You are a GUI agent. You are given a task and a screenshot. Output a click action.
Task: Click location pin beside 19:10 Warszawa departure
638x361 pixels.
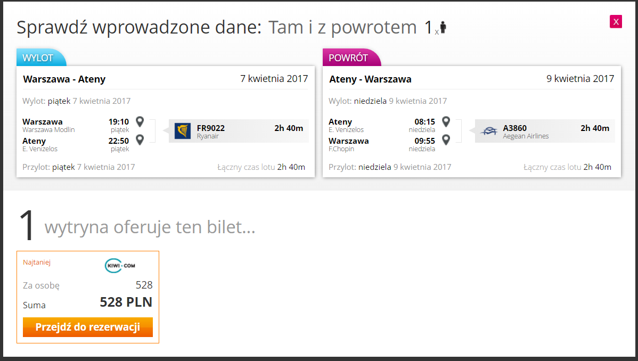click(140, 121)
